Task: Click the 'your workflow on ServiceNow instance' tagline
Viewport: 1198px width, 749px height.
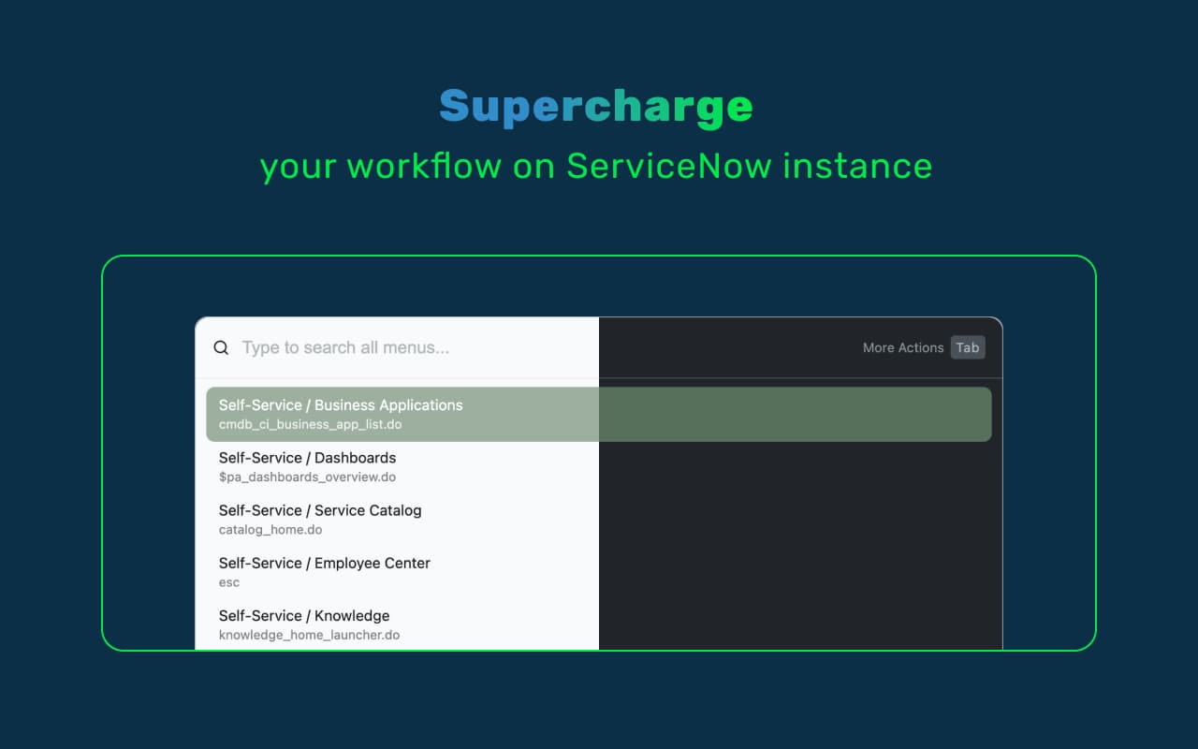Action: click(596, 167)
